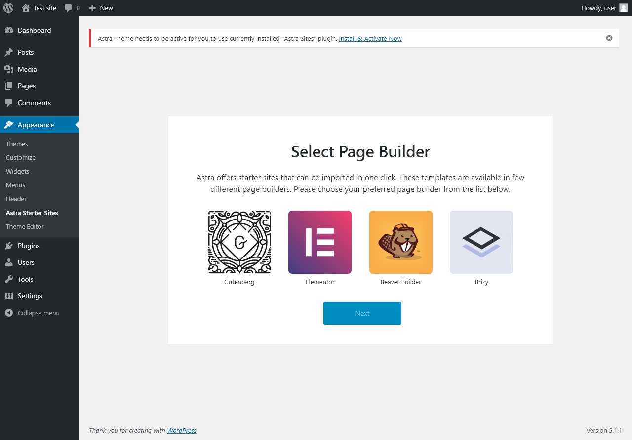Click the Appearance paintbrush icon
This screenshot has height=440, width=632.
coord(9,125)
